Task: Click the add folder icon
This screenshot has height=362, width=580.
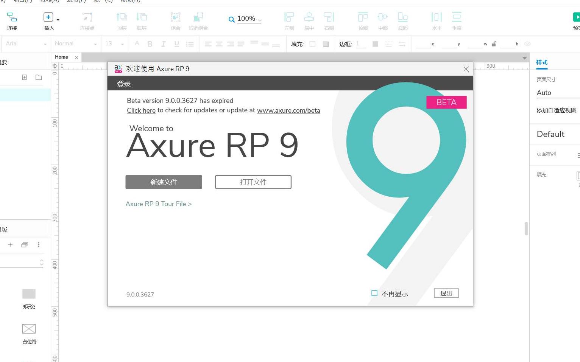Action: (x=39, y=77)
